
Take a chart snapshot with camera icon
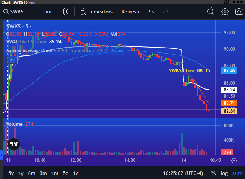click(x=239, y=12)
